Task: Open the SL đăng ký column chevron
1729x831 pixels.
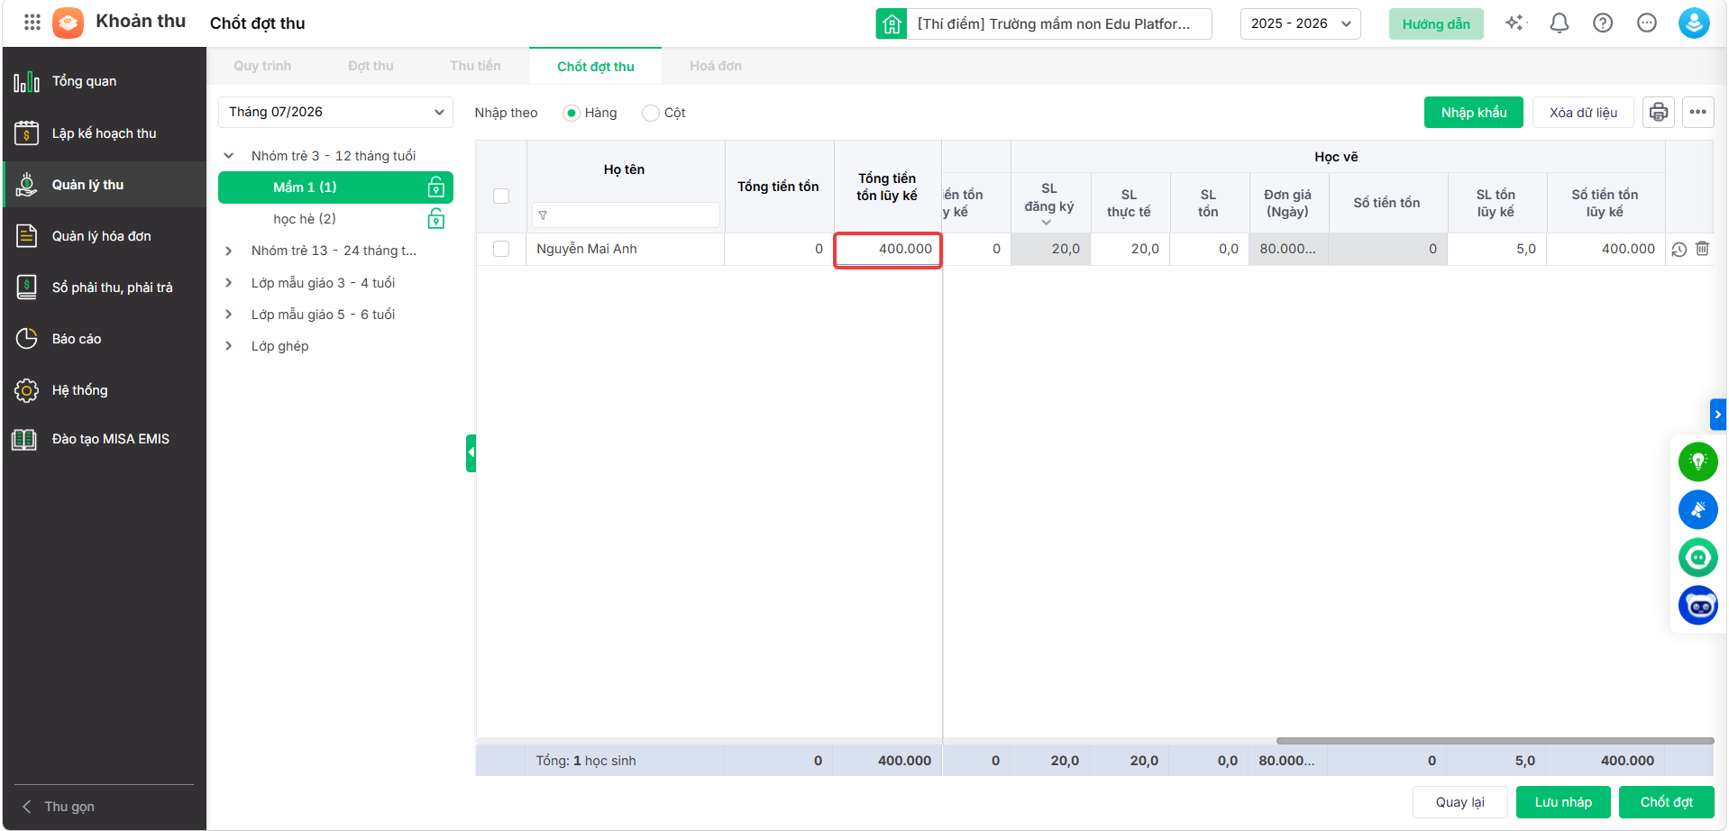Action: pyautogui.click(x=1047, y=222)
